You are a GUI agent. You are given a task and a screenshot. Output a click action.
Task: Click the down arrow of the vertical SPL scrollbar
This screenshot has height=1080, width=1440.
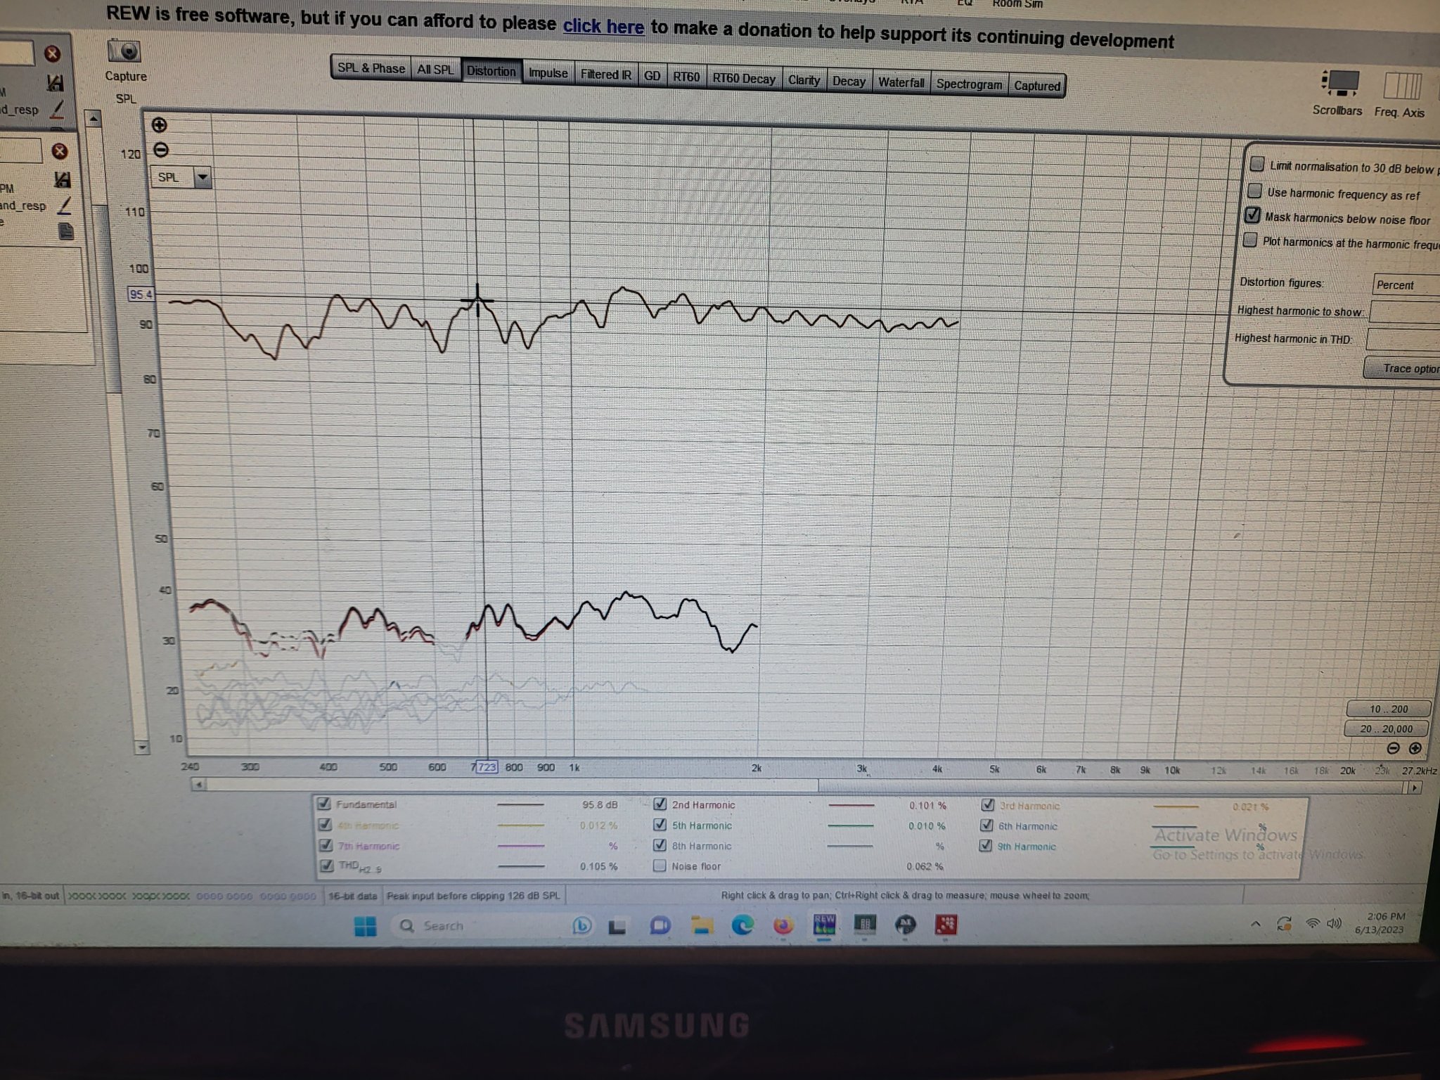[x=142, y=747]
